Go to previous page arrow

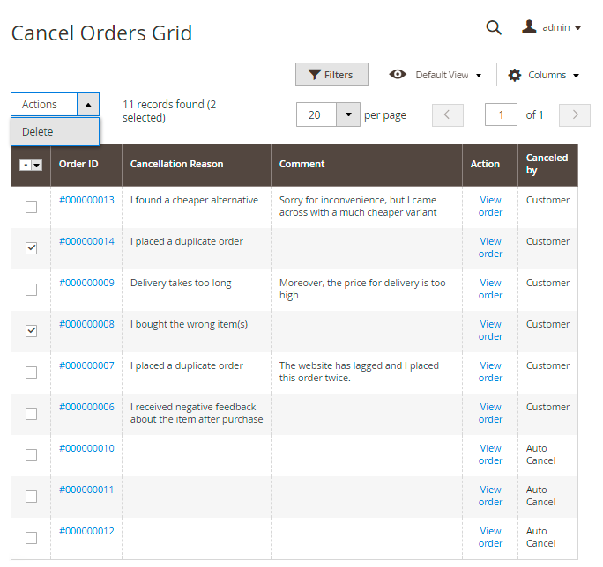447,115
